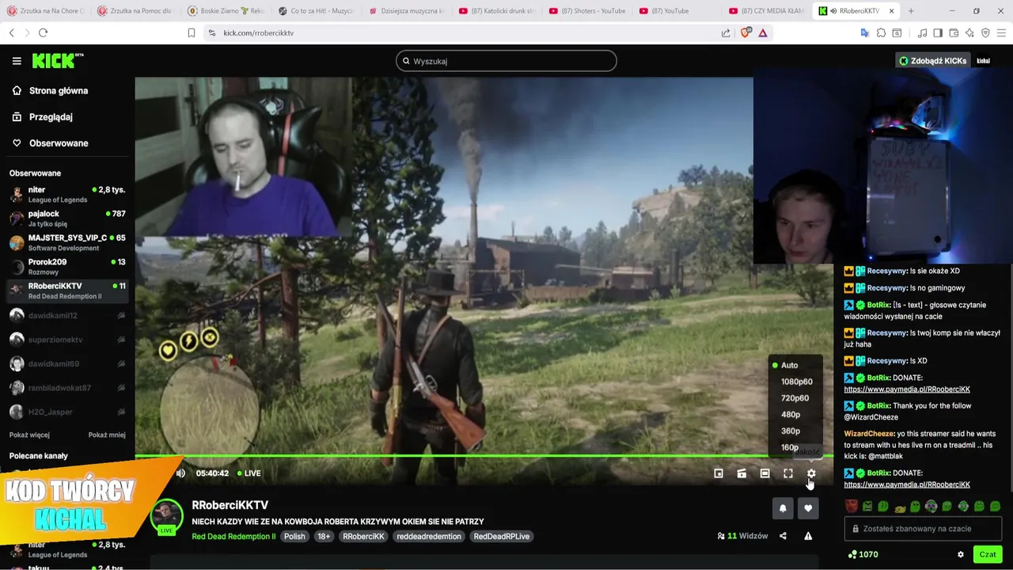Select 720p60 quality
Viewport: 1013px width, 570px height.
coord(796,398)
